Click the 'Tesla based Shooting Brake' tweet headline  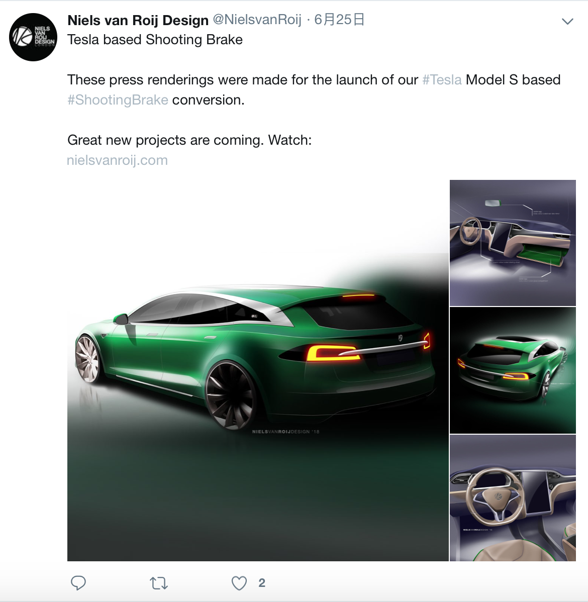[155, 40]
